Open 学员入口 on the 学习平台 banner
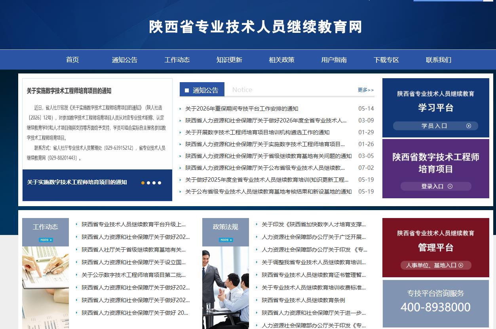The width and height of the screenshot is (496, 329). point(435,126)
